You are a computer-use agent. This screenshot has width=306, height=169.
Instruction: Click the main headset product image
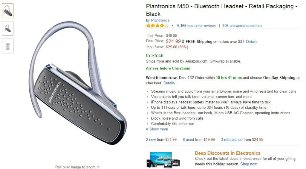[78, 83]
